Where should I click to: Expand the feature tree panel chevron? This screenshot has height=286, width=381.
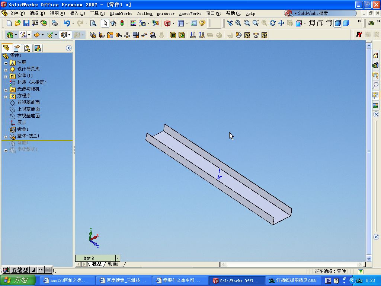point(69,48)
